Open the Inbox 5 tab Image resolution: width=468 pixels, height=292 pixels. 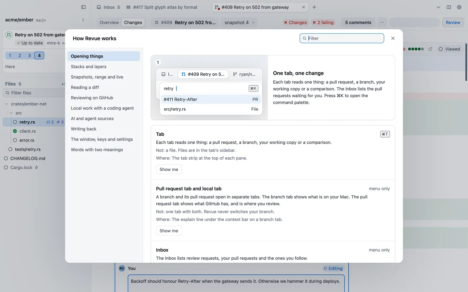pos(109,7)
